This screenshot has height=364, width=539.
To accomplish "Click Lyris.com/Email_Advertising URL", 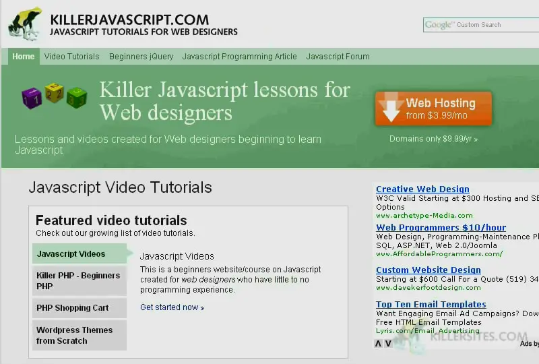I will click(x=428, y=330).
